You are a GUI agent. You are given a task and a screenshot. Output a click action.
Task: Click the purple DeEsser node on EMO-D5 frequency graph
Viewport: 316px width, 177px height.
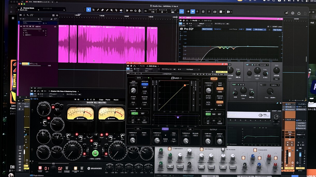(178, 117)
